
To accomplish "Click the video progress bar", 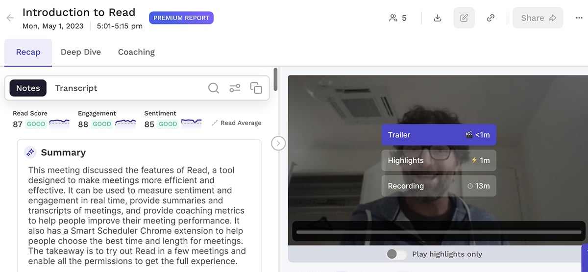I will [439, 232].
